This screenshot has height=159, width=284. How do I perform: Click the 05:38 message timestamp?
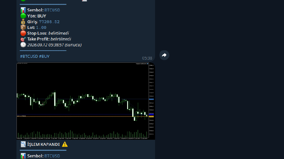[147, 58]
